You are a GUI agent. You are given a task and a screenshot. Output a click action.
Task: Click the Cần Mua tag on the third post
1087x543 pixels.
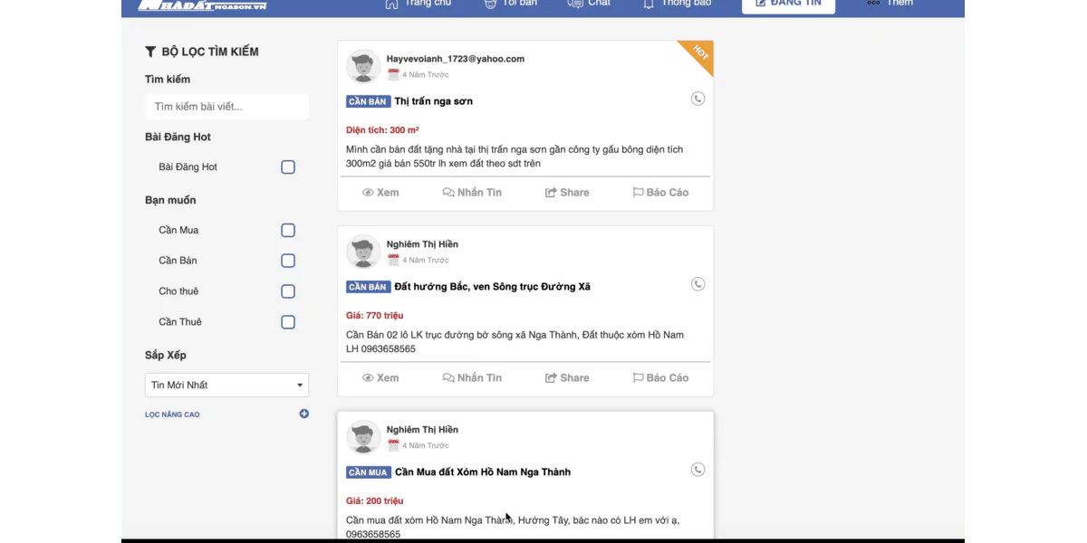(369, 472)
